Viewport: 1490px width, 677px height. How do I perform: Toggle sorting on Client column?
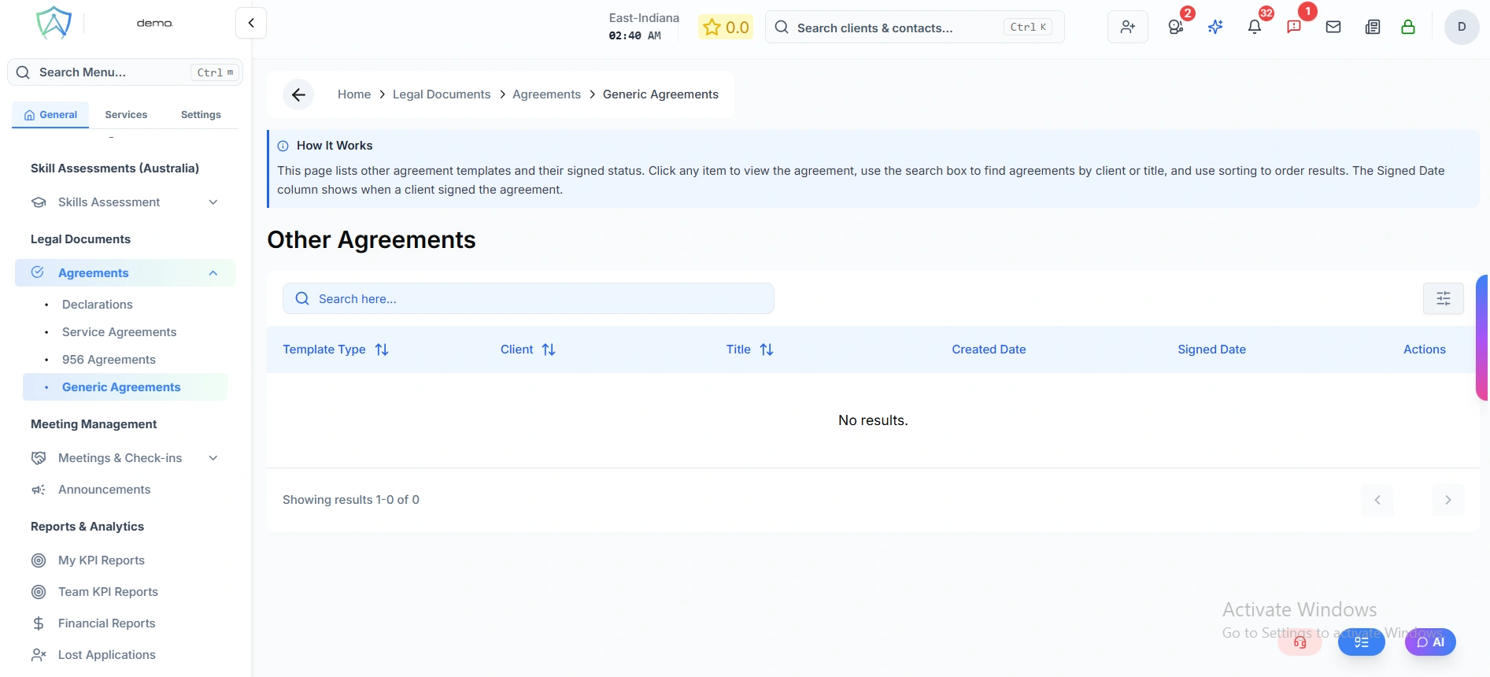[x=549, y=350]
